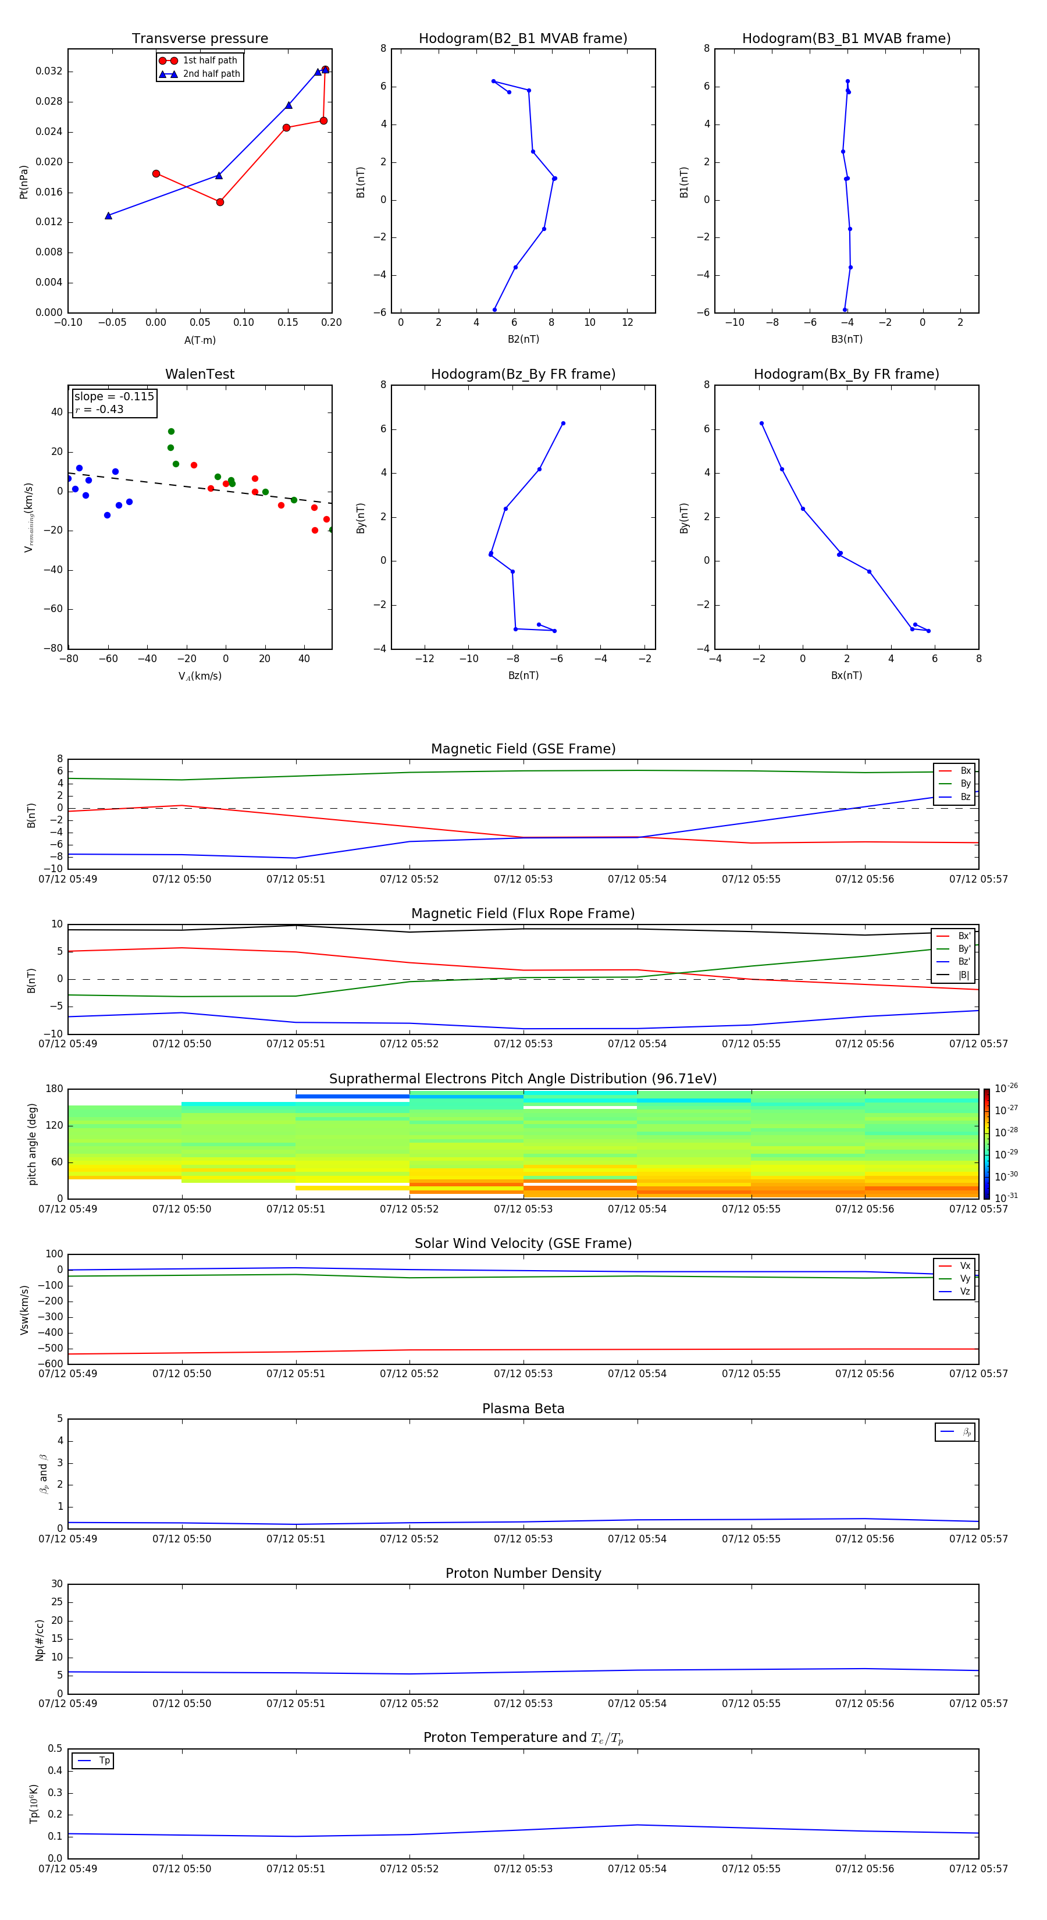Click the 10^-31 colorbar label
Viewport: 1047px width, 1920px height.
[x=1006, y=1198]
